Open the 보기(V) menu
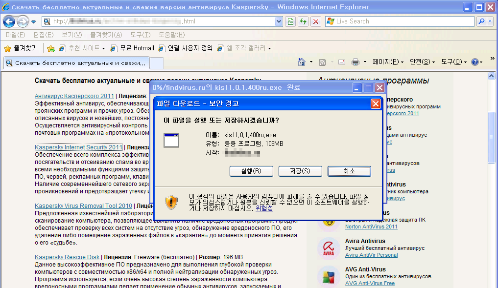The height and width of the screenshot is (288, 498). coord(71,35)
